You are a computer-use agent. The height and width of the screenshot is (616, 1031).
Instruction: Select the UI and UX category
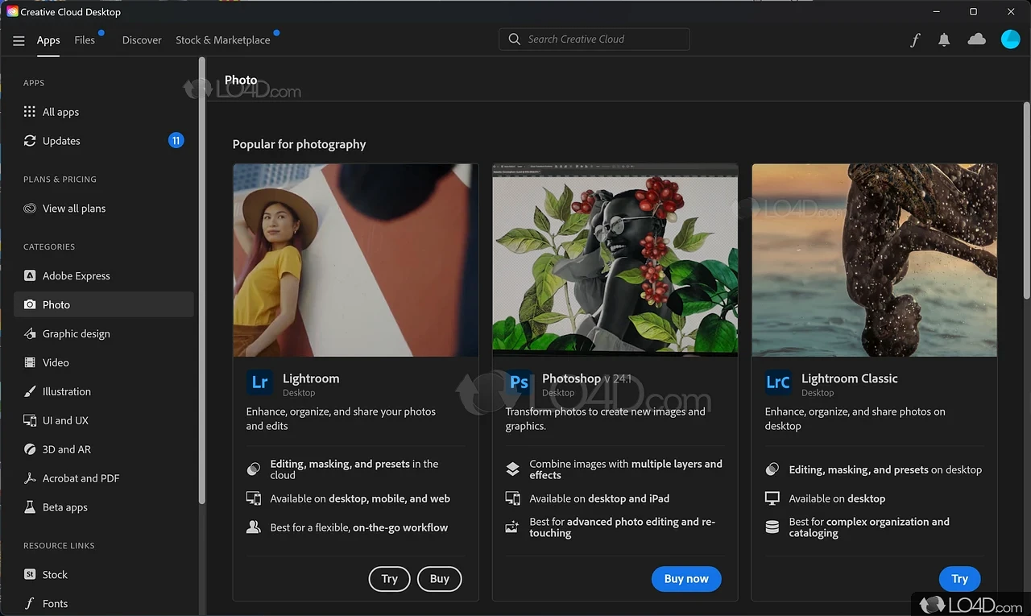tap(104, 421)
